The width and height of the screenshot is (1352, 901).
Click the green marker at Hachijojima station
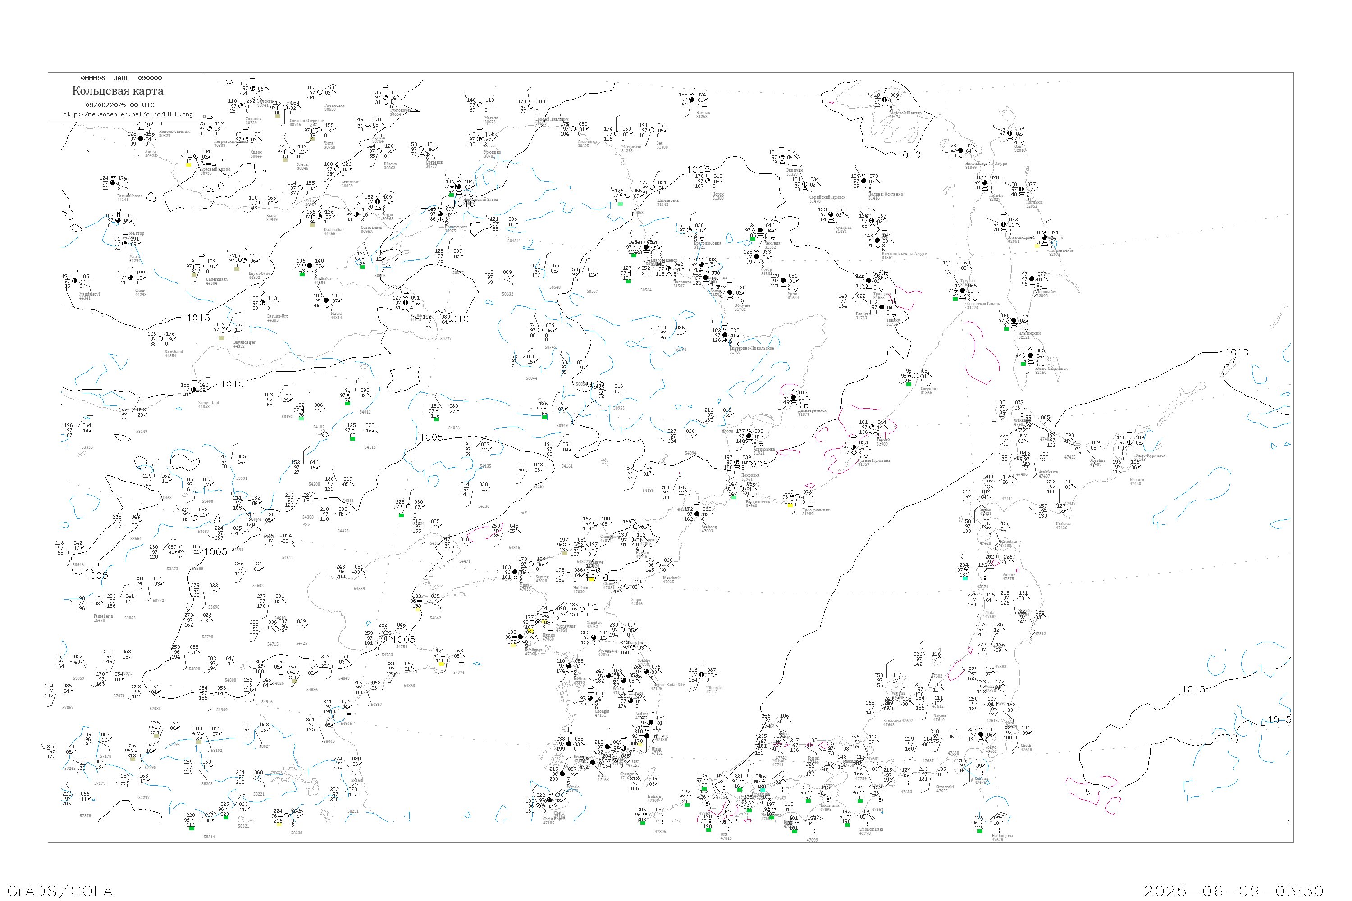pos(979,830)
